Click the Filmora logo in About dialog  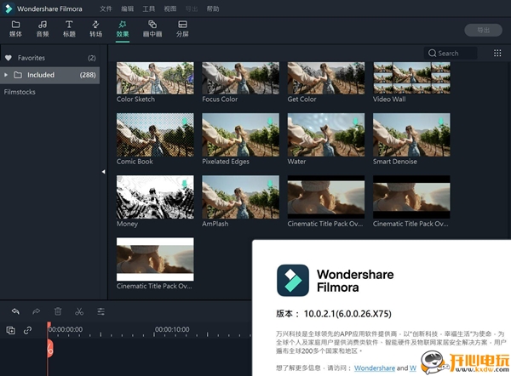293,280
